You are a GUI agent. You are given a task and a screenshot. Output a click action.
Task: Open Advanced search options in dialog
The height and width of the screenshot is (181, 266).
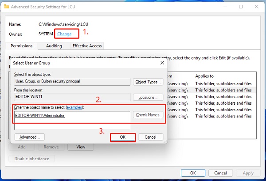point(30,137)
